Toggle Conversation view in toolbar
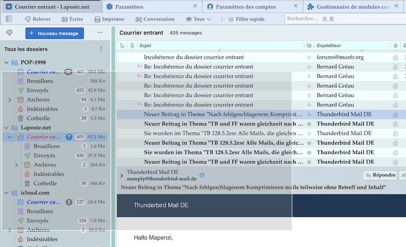The image size is (406, 247). [155, 19]
